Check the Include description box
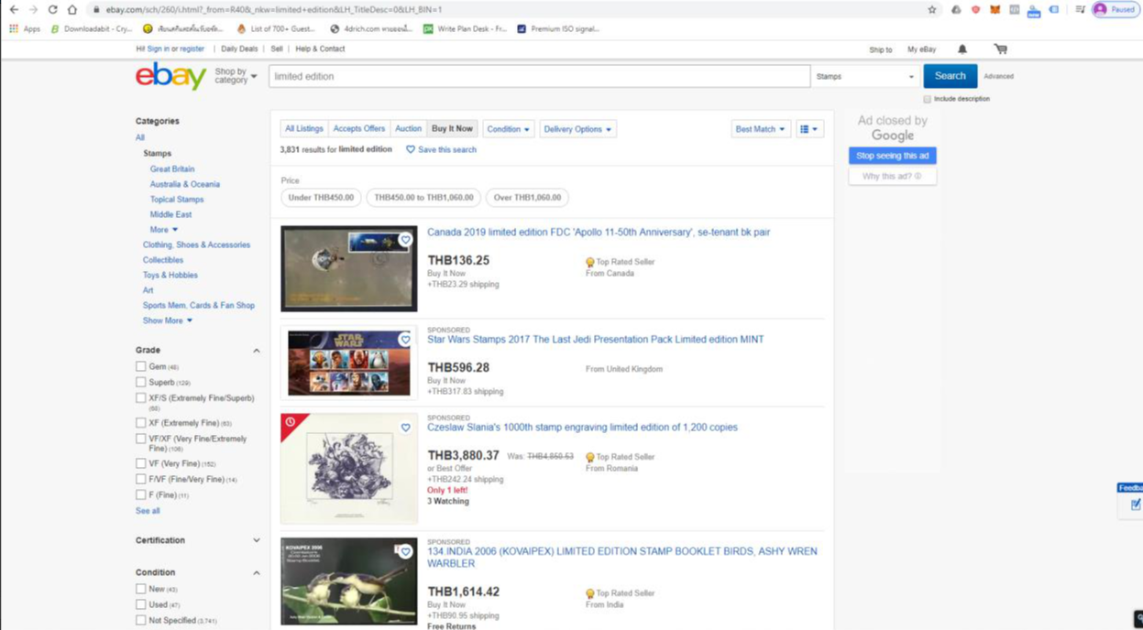The width and height of the screenshot is (1143, 630). 928,99
